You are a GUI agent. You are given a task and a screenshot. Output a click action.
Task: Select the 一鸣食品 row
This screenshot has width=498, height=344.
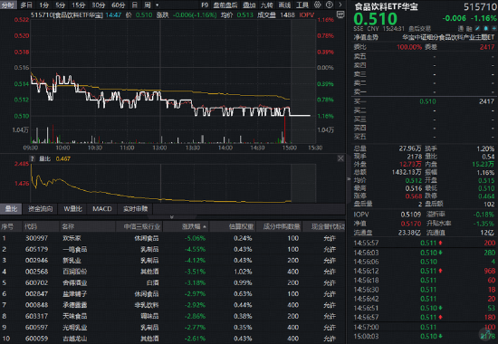pyautogui.click(x=172, y=249)
